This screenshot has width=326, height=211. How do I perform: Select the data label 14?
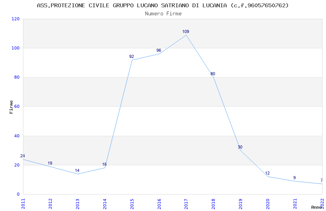77,170
